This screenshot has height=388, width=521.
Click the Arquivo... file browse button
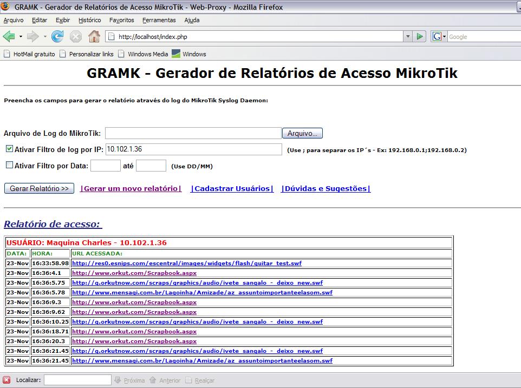click(x=302, y=133)
